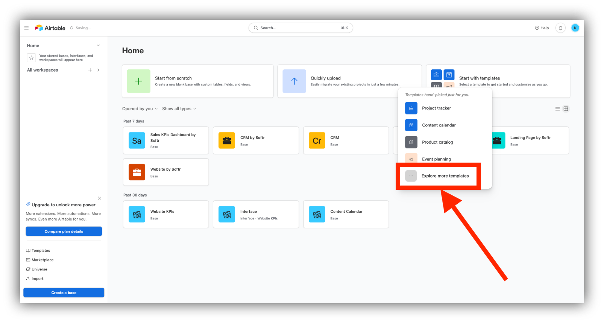Screen dimensions: 604x323
Task: Click the Help icon link
Action: 542,28
